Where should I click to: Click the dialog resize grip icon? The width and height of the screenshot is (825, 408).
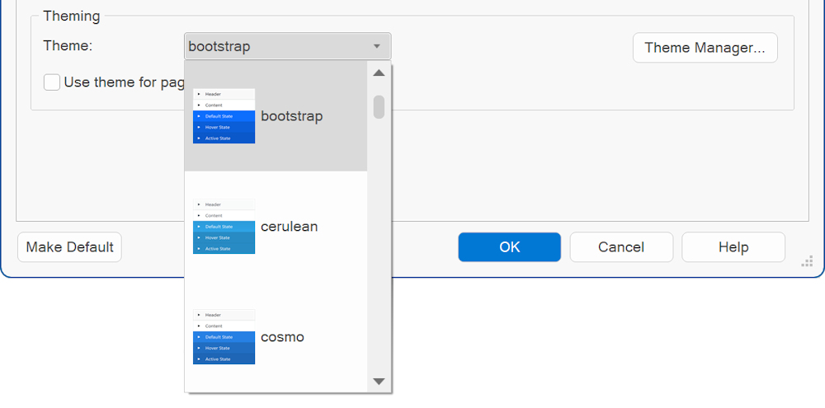(807, 262)
